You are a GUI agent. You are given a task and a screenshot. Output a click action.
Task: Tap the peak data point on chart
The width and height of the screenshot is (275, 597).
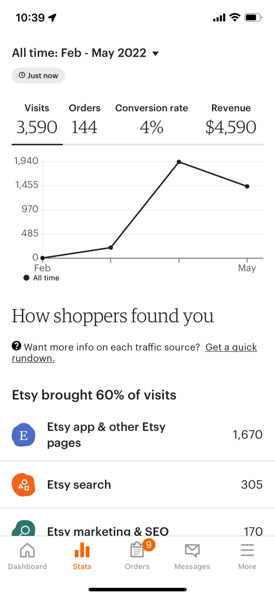tap(179, 162)
